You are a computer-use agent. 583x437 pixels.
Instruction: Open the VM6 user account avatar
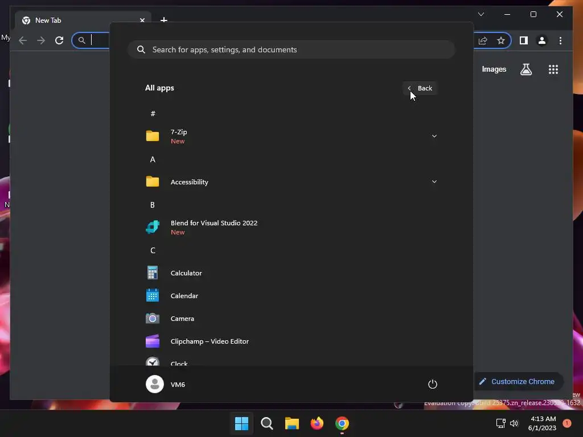pos(155,384)
